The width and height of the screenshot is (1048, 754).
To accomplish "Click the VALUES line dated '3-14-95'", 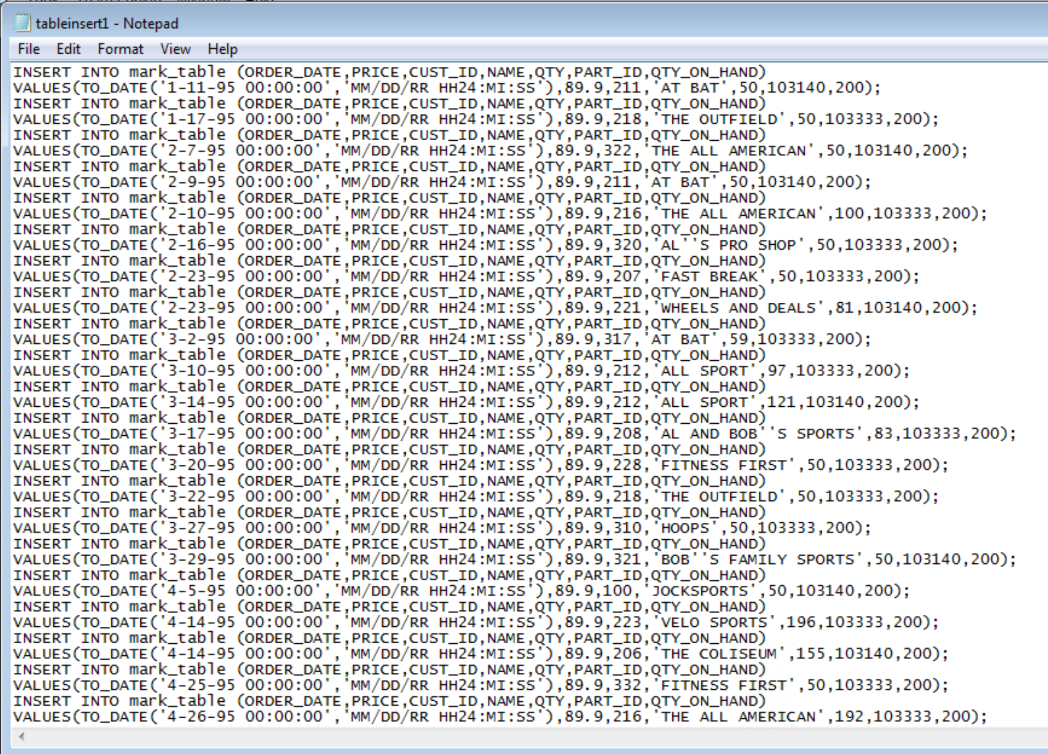I will coord(466,402).
